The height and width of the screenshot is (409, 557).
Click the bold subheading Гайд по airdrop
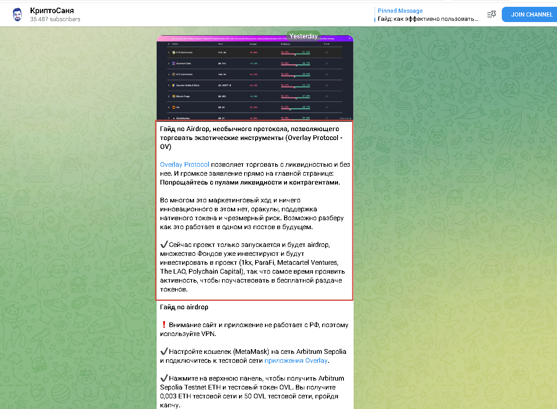point(184,307)
